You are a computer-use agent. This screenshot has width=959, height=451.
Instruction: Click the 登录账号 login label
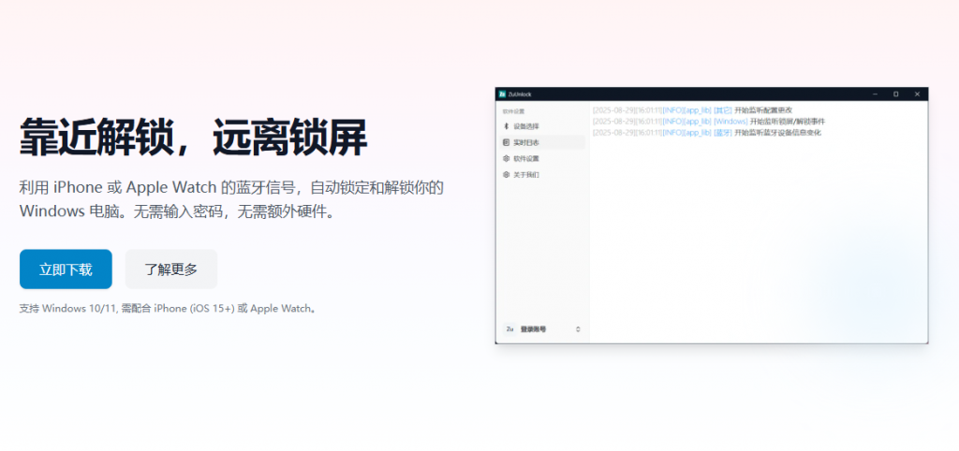pyautogui.click(x=533, y=329)
